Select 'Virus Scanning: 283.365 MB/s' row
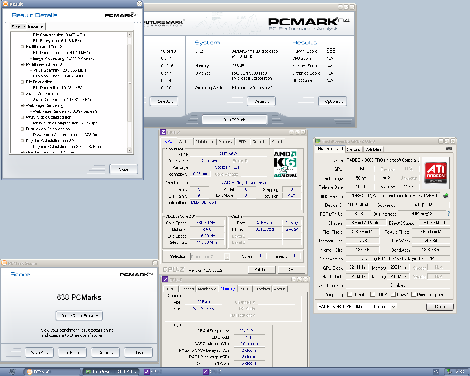The image size is (470, 376). click(60, 70)
